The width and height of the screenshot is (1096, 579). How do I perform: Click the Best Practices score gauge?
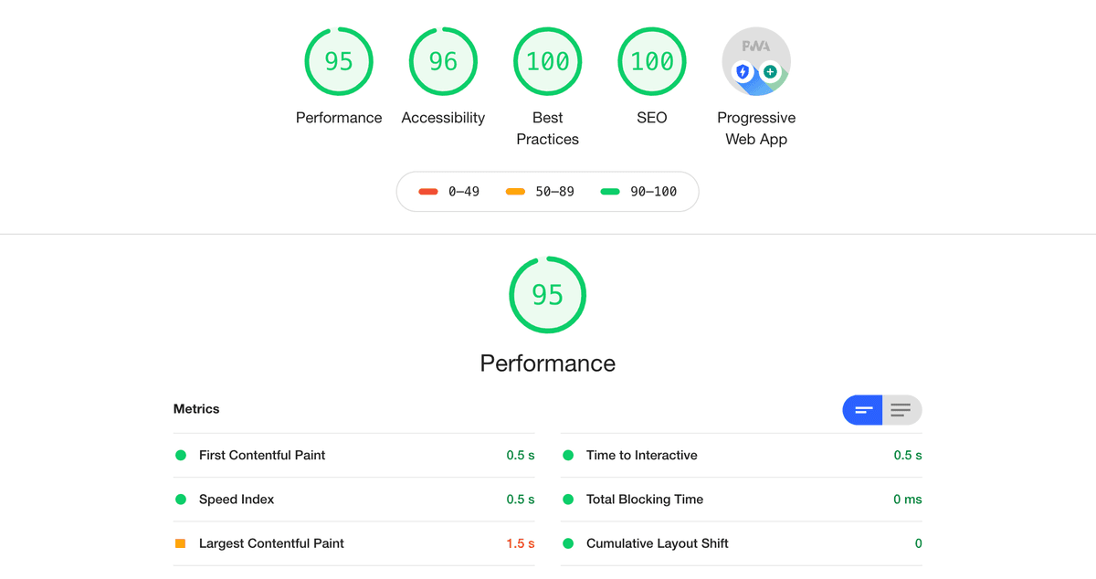point(548,62)
